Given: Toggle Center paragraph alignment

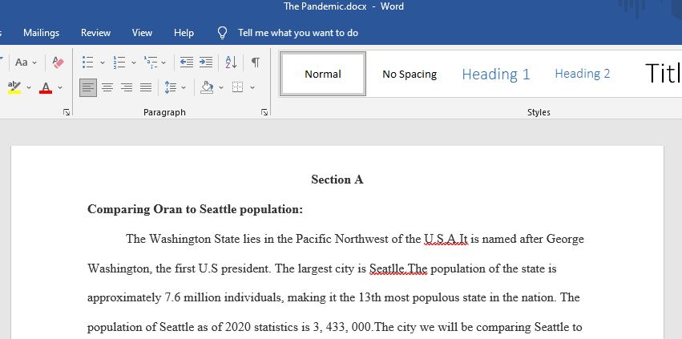Looking at the screenshot, I should click(107, 88).
